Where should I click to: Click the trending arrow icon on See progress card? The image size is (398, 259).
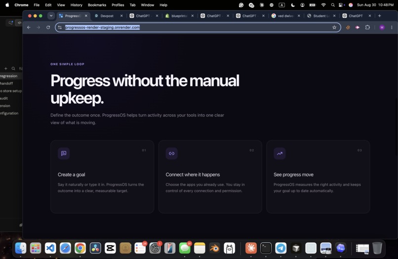click(279, 153)
